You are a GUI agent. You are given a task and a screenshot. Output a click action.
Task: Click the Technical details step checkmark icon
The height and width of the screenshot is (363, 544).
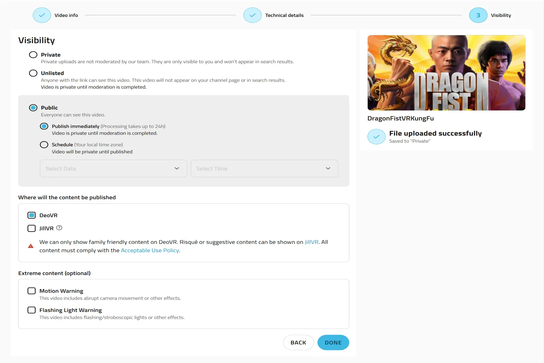click(x=253, y=15)
